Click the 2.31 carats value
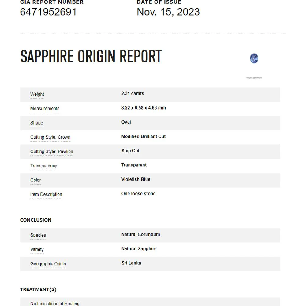306x306 pixels. tap(132, 93)
